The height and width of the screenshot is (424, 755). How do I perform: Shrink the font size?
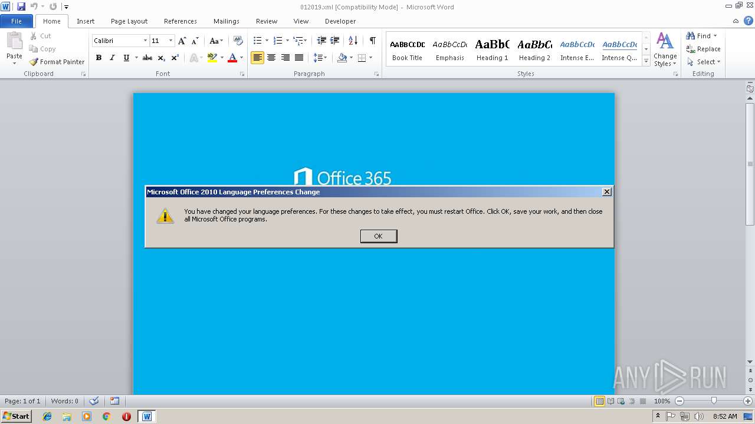(195, 41)
